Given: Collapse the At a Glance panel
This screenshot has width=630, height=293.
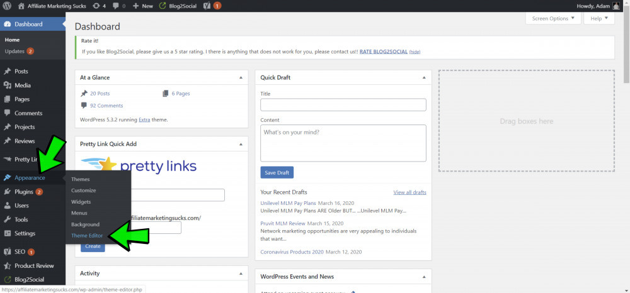Looking at the screenshot, I should click(x=241, y=77).
